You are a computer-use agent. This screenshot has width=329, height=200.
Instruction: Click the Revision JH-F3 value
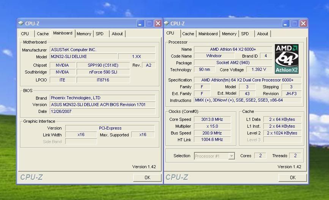tap(291, 94)
